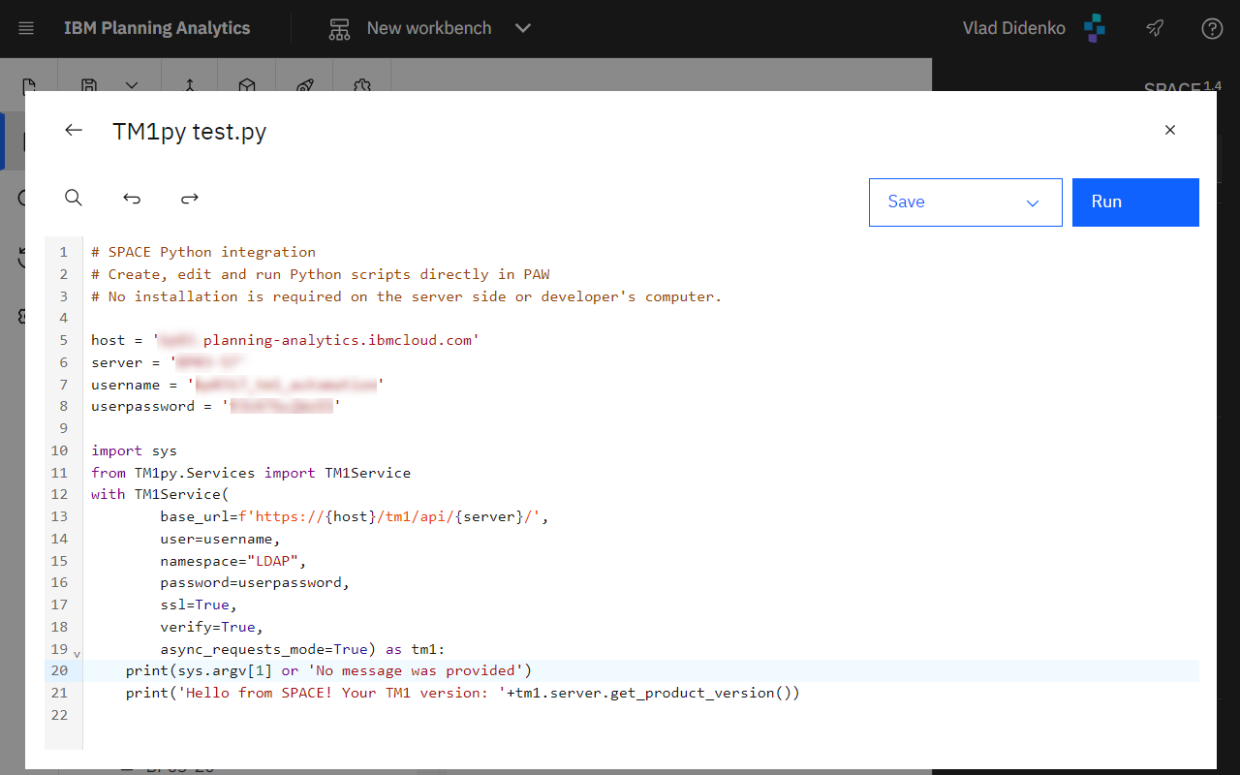Click the 'password=userpassword,' line
1240x775 pixels.
coord(255,582)
